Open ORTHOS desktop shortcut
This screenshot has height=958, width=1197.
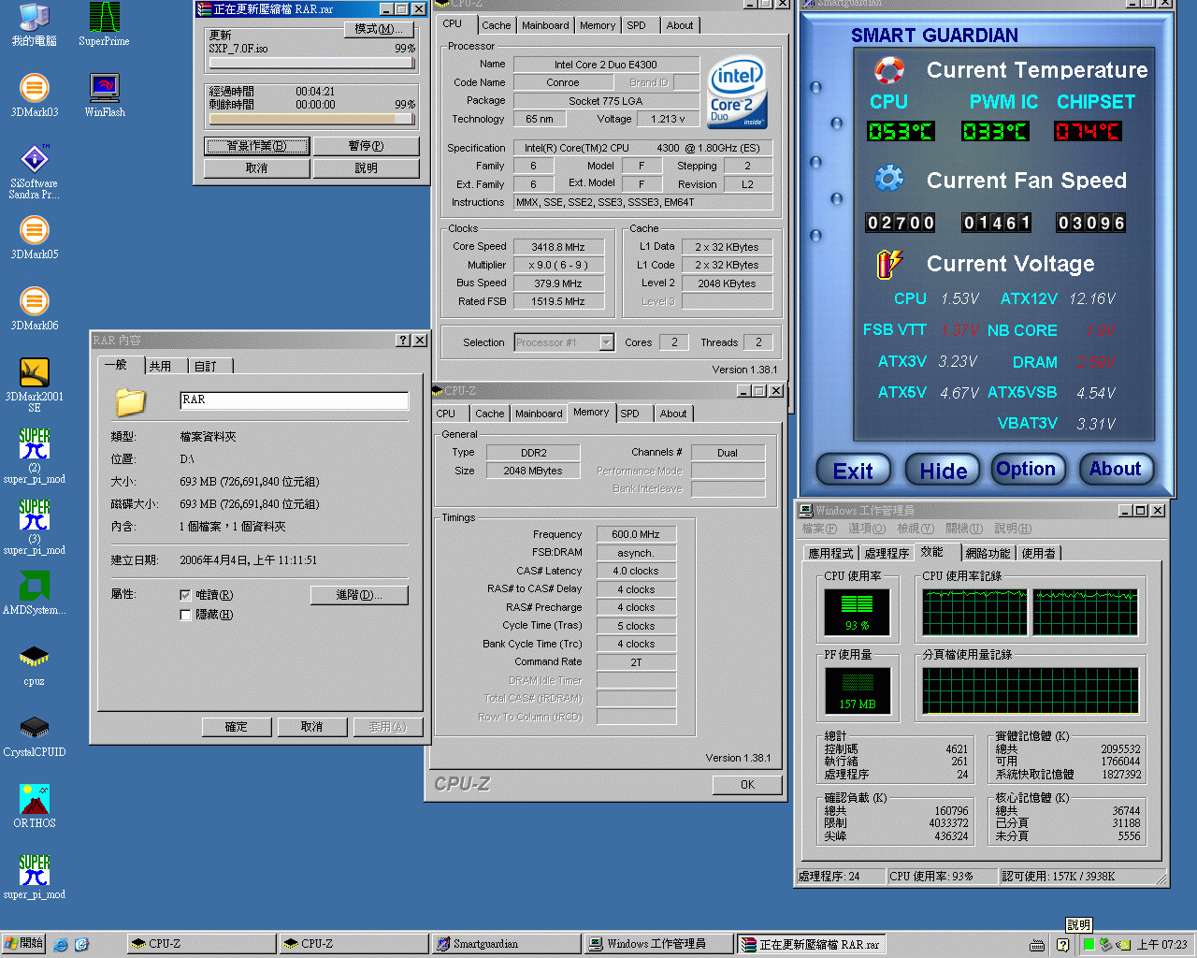34,806
